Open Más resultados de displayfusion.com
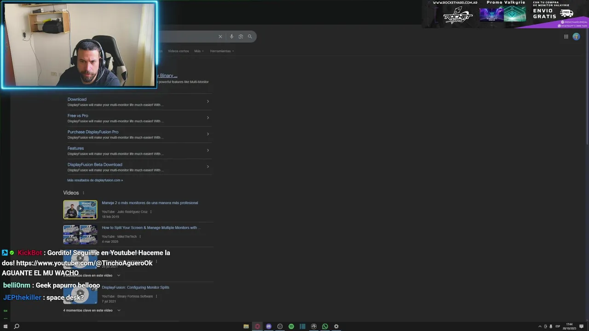 95,180
